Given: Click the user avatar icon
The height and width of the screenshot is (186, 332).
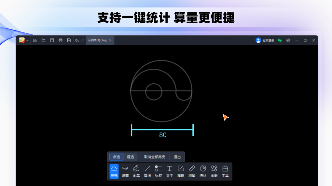Looking at the screenshot, I should click(258, 40).
